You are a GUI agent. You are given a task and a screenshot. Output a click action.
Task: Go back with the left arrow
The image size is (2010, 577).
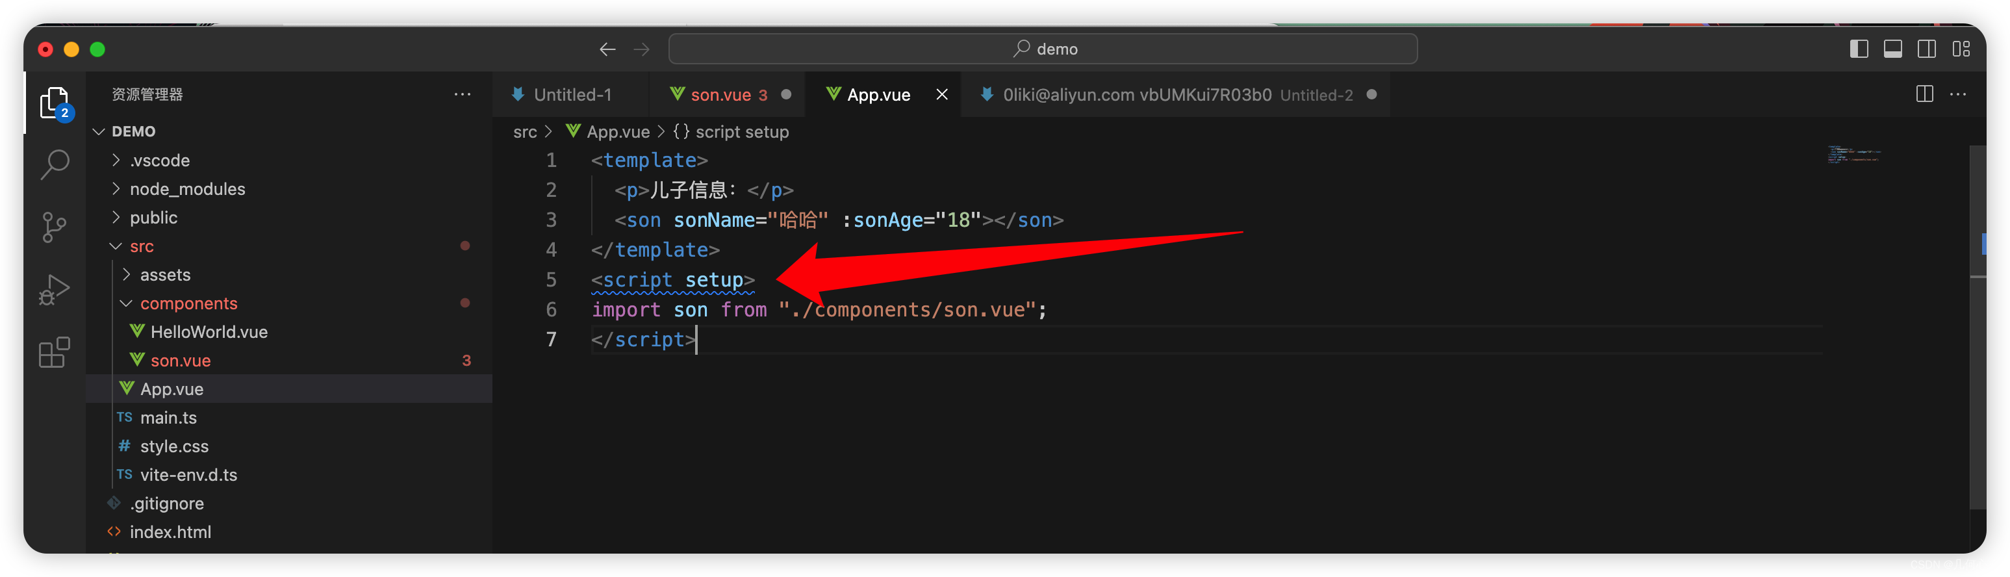click(x=607, y=49)
